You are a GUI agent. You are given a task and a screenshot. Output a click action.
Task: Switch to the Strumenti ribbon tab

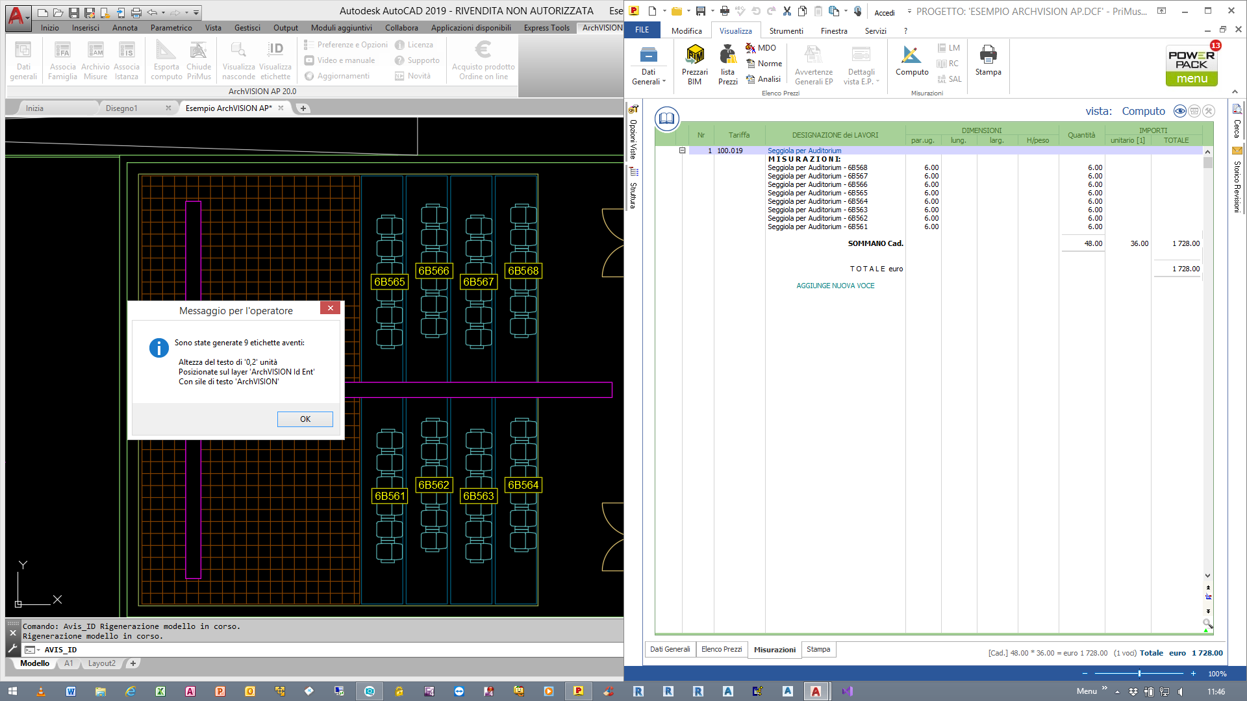point(786,31)
